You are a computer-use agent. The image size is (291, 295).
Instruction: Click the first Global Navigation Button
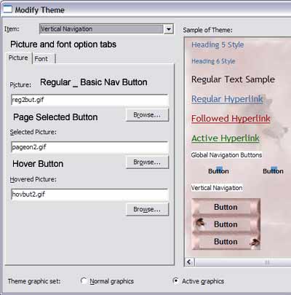tap(218, 171)
